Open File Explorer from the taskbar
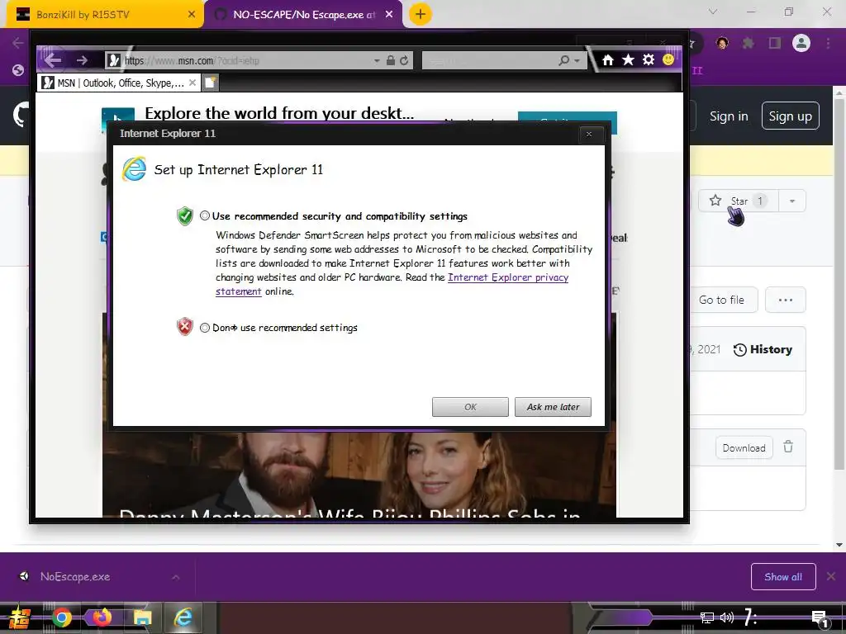The width and height of the screenshot is (846, 634). point(142,617)
